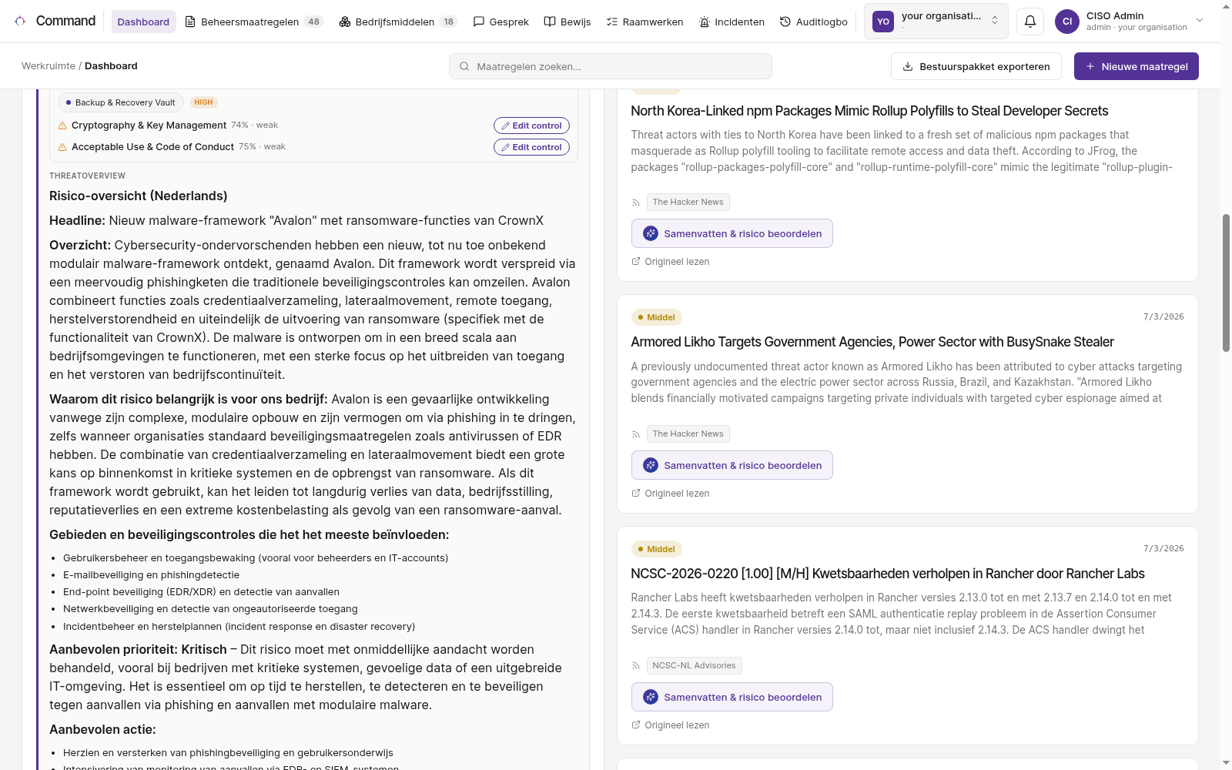The height and width of the screenshot is (770, 1232).
Task: Open the Bewijs tab
Action: coord(567,22)
